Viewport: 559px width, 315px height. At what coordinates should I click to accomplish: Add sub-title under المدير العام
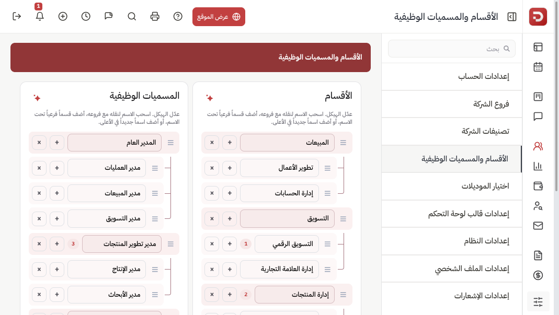point(56,143)
